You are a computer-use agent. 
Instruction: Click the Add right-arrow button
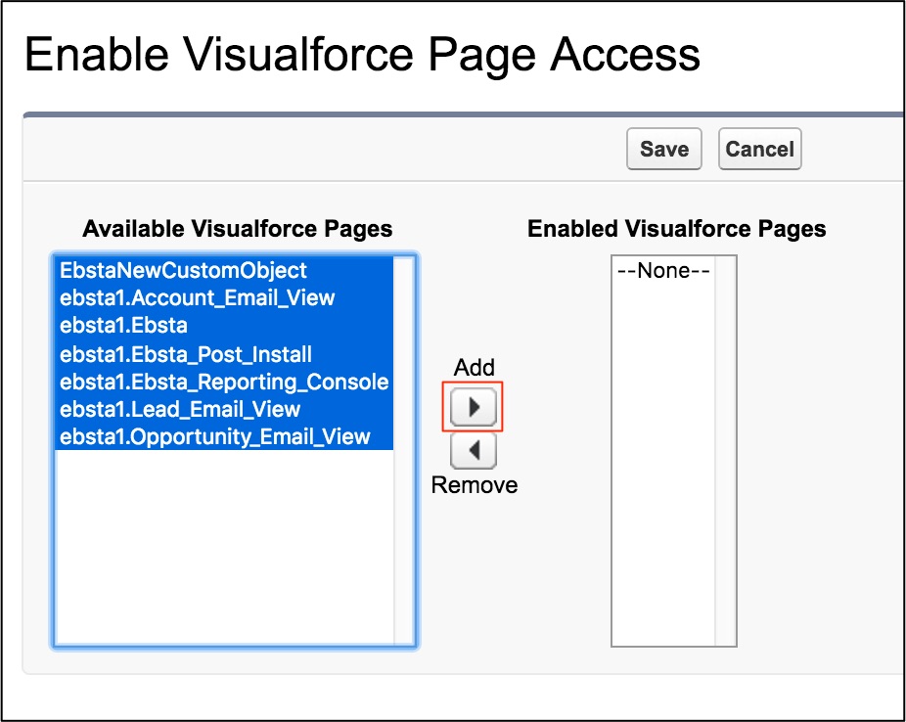(474, 407)
